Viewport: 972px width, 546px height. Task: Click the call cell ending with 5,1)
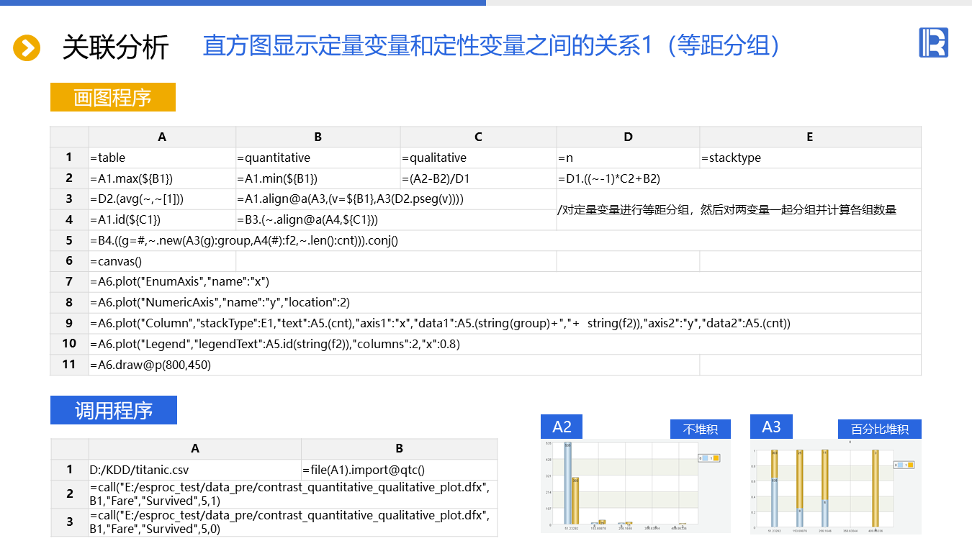coord(293,494)
